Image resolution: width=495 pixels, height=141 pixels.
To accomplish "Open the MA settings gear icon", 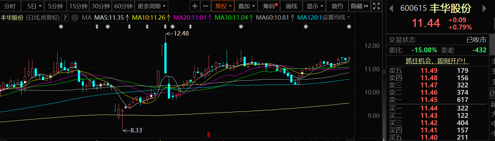I will tap(75, 17).
